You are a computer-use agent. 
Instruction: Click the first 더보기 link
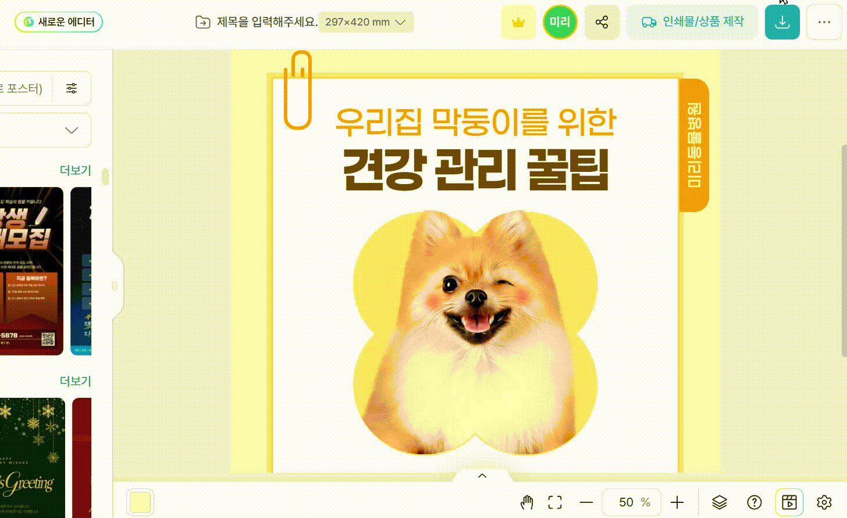[x=75, y=170]
